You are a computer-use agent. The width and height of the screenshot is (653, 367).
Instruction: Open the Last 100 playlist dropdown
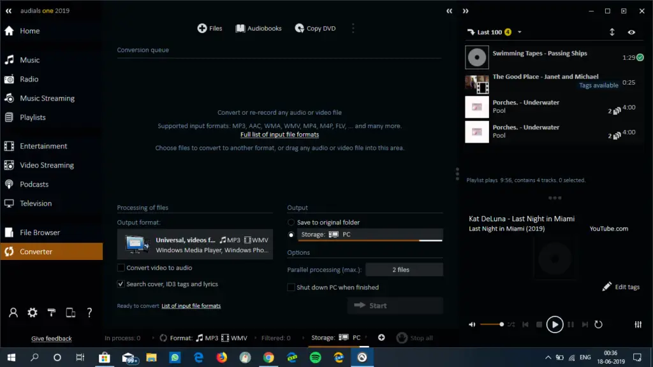(519, 32)
